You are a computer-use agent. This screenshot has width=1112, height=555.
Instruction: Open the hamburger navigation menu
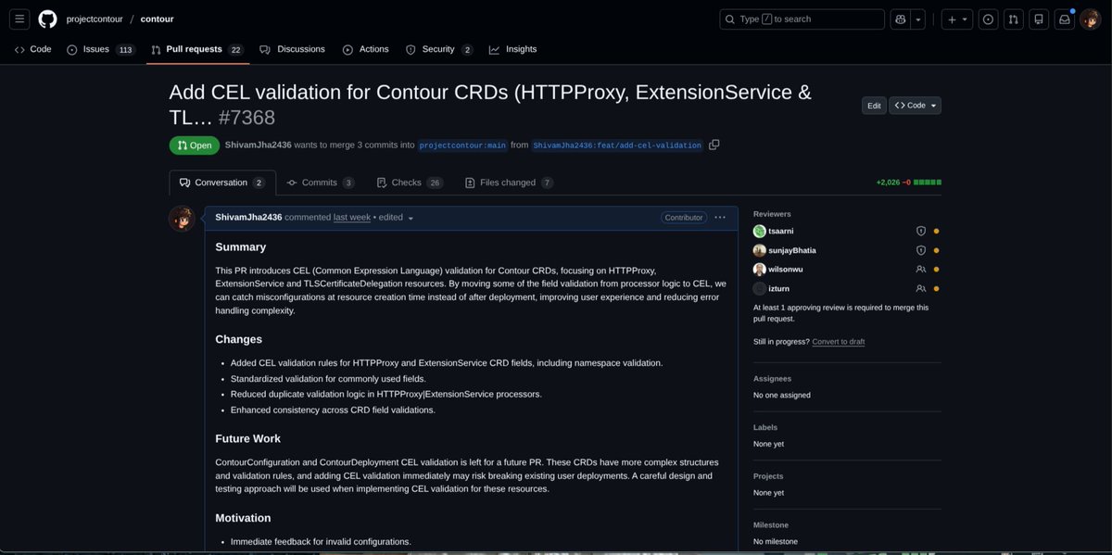point(20,19)
